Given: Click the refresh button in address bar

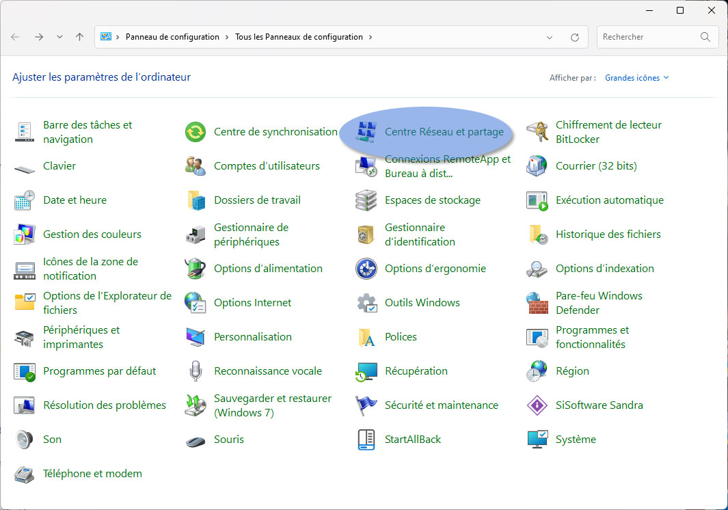Looking at the screenshot, I should coord(575,37).
